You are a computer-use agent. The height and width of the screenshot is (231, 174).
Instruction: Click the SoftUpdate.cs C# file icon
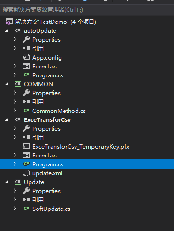coord(26,209)
